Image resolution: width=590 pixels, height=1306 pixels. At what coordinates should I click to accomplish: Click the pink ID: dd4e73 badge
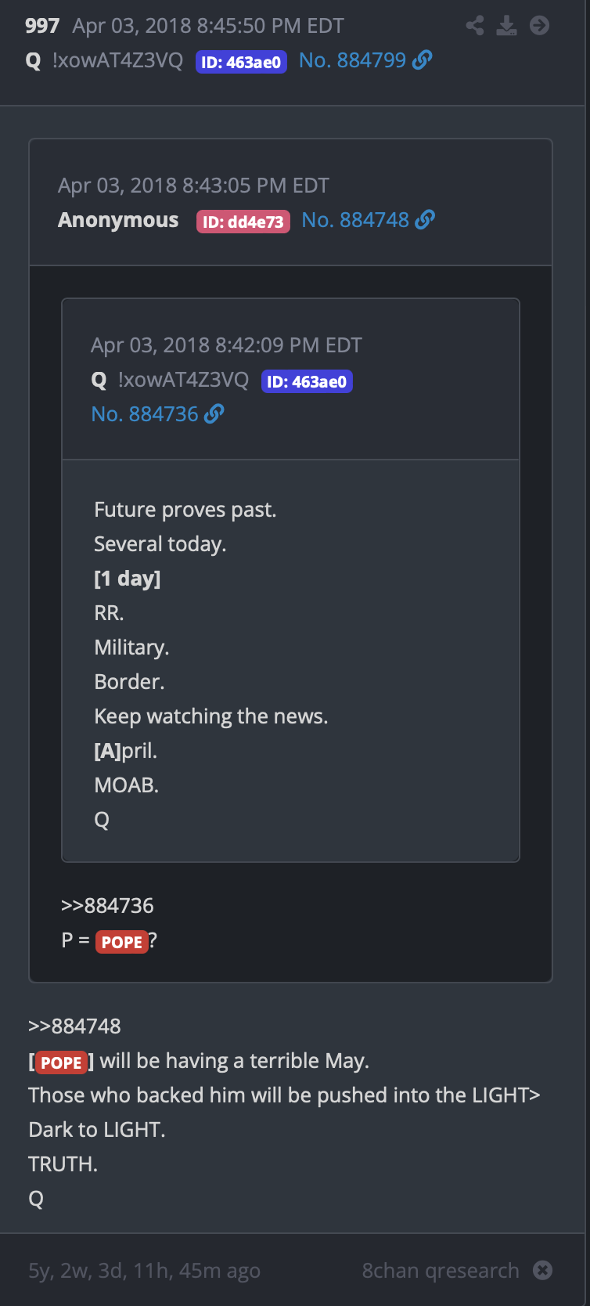(x=243, y=222)
